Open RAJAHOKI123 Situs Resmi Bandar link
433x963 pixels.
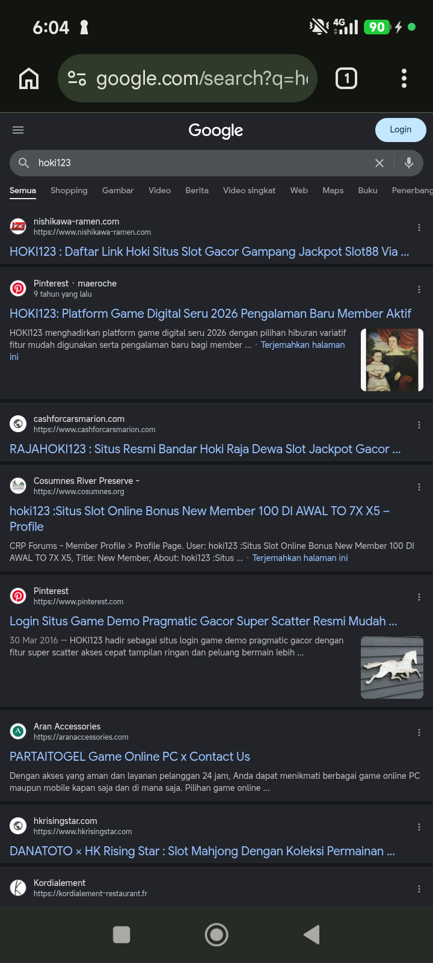pos(205,449)
